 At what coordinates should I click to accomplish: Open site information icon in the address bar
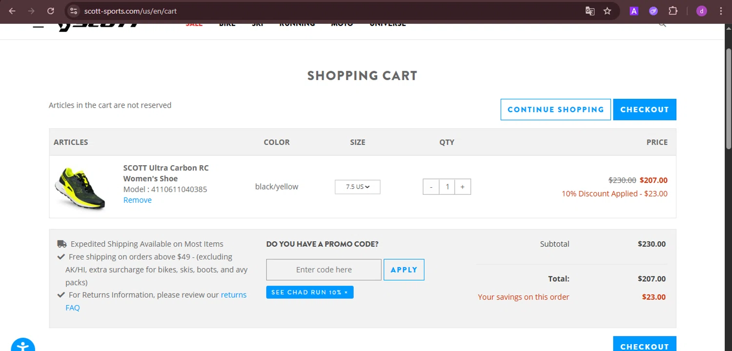(74, 11)
